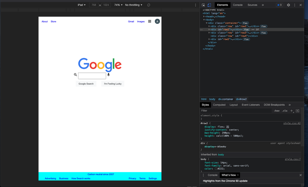The image size is (308, 187).
Task: Open the No throttling dropdown
Action: pyautogui.click(x=134, y=5)
